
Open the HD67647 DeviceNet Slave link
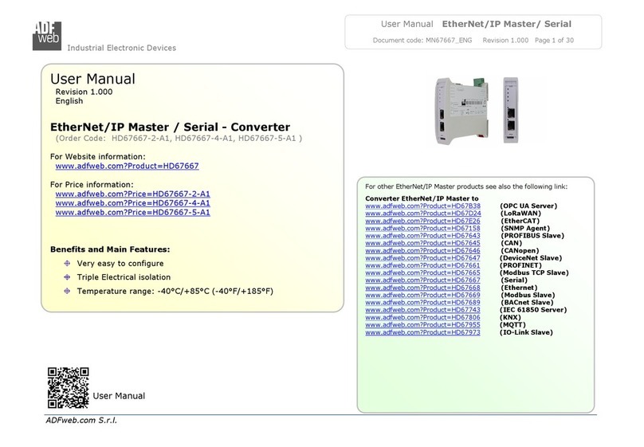[x=422, y=258]
